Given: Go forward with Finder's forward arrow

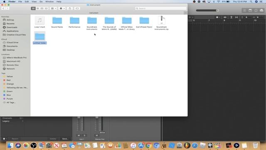Looking at the screenshot, I should tap(7, 8).
